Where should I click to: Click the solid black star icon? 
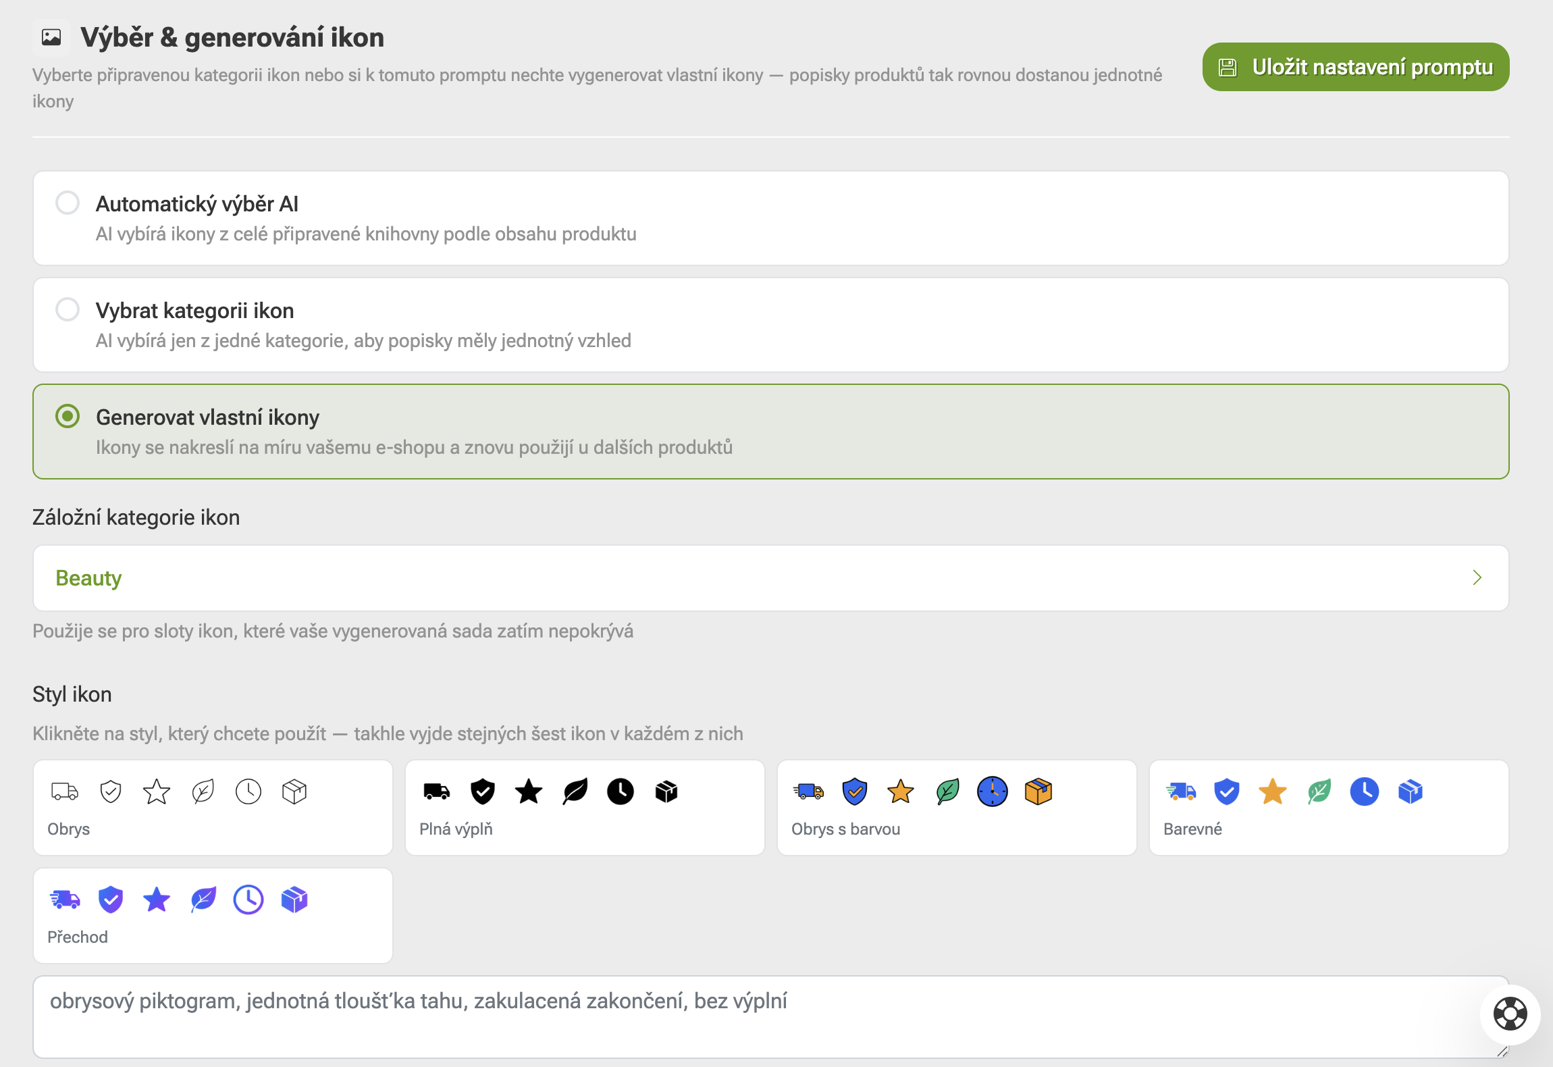tap(529, 791)
